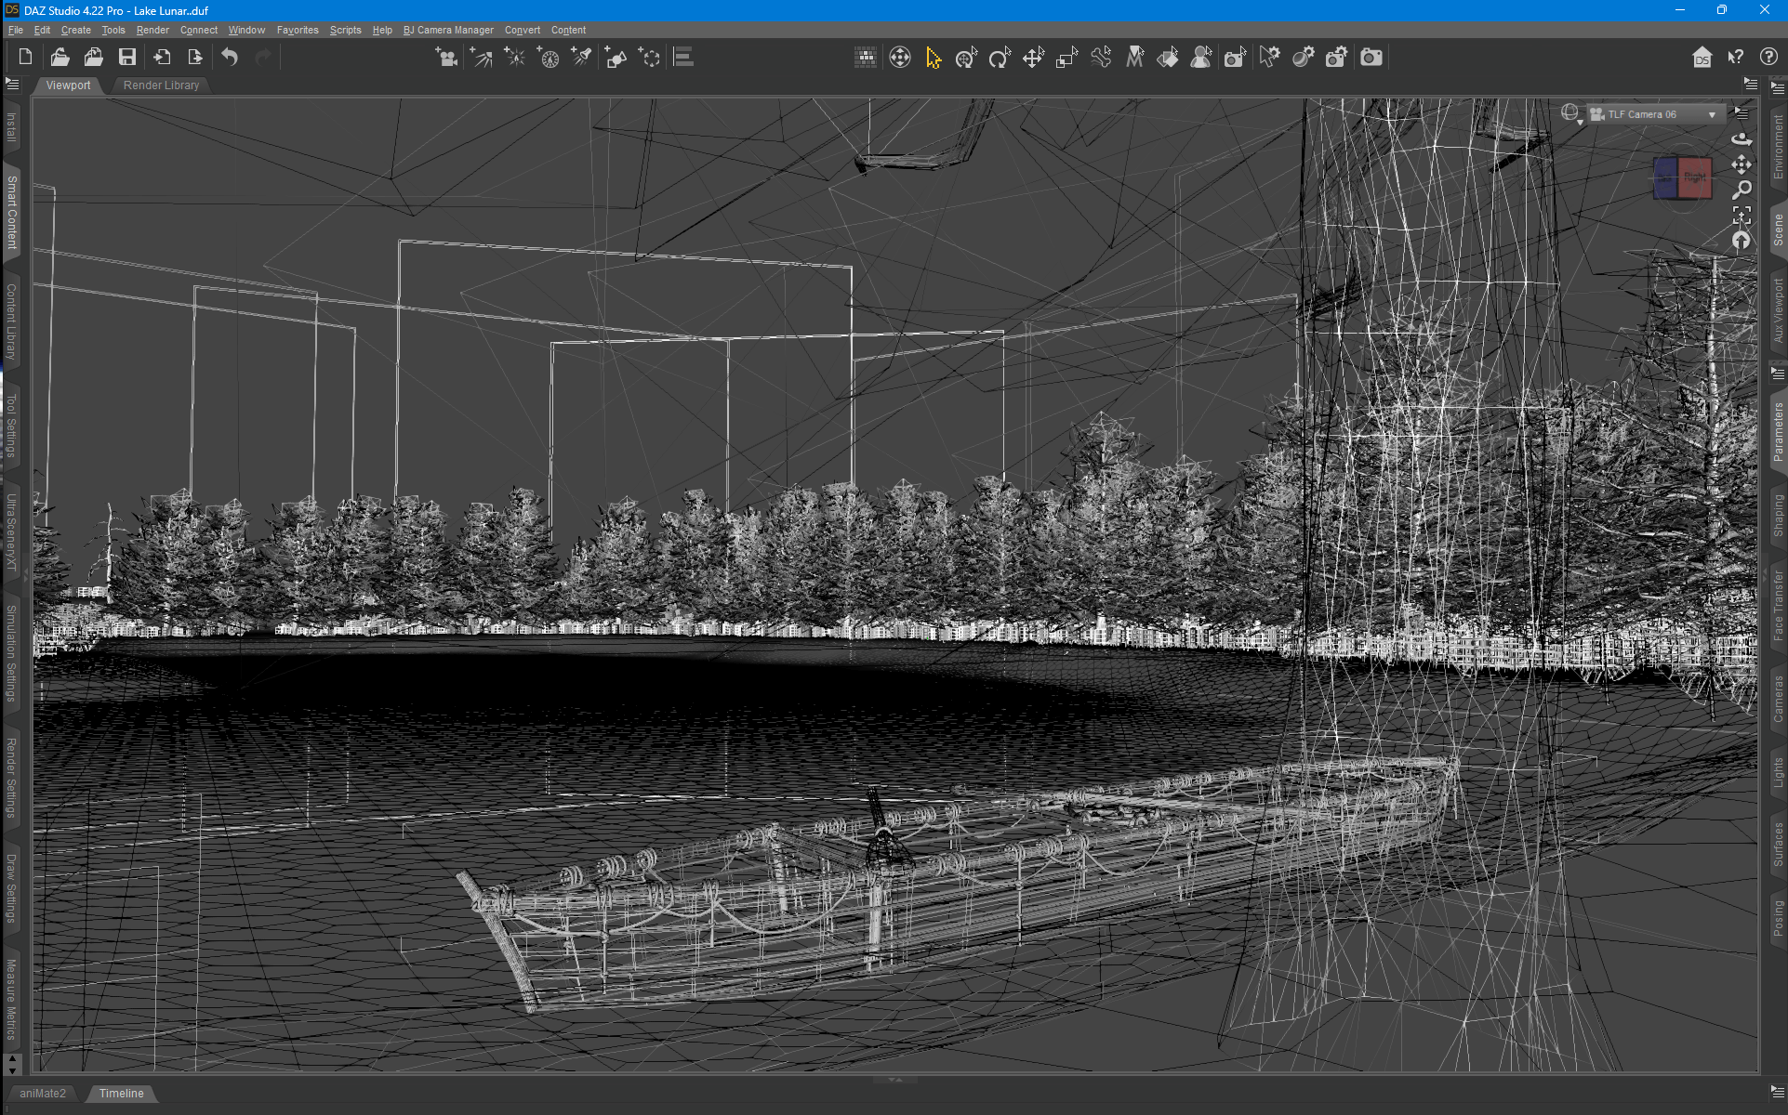Image resolution: width=1788 pixels, height=1115 pixels.
Task: Expand the Scene side pane
Action: (x=1778, y=230)
